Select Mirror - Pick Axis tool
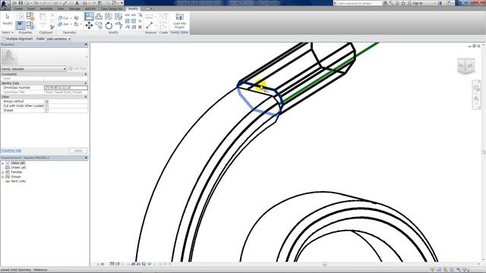Screen dimensions: 486x273 click(x=109, y=17)
